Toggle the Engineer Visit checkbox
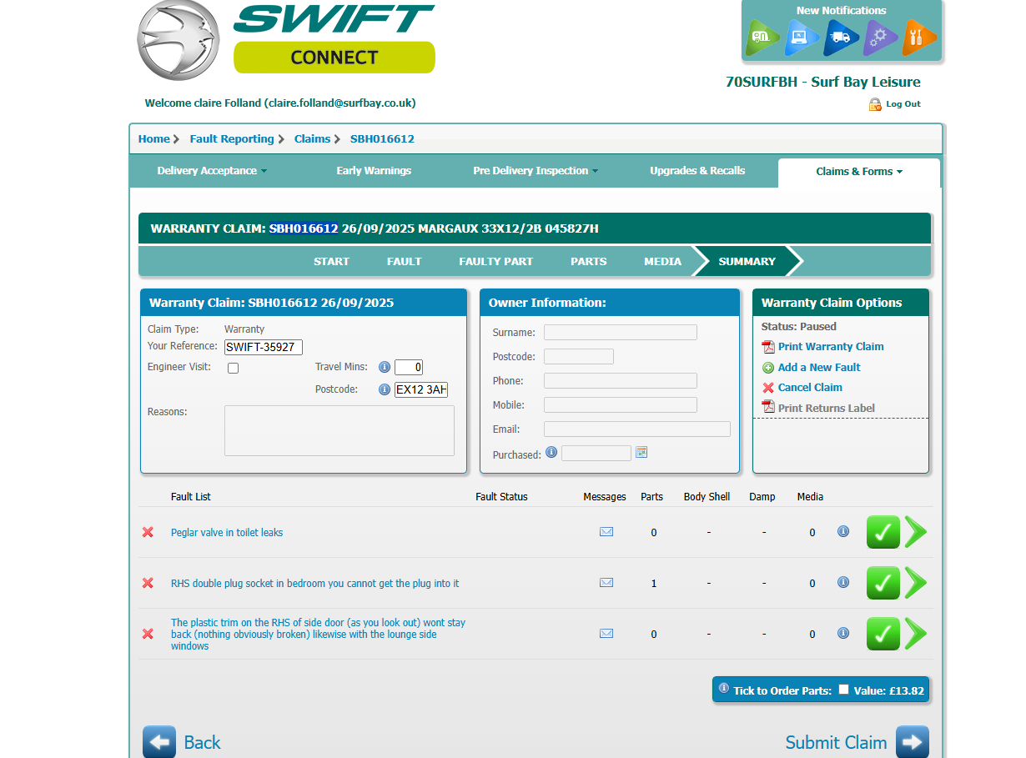Viewport: 1026px width, 758px height. pos(234,368)
